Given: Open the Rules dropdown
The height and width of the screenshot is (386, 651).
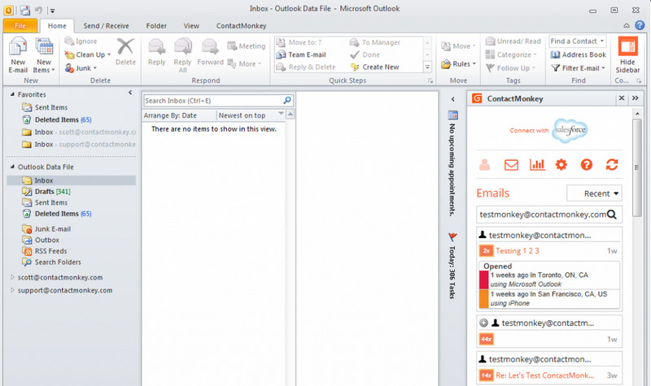Looking at the screenshot, I should (x=458, y=64).
